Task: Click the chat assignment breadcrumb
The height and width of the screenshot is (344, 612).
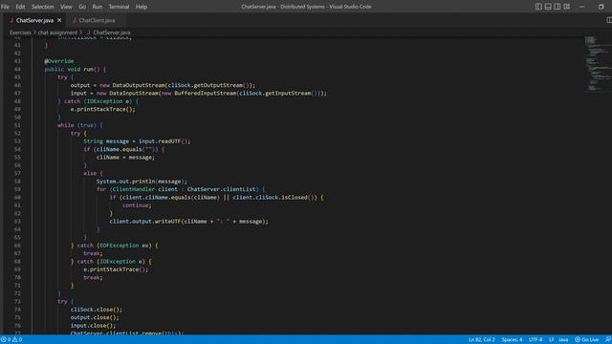Action: [57, 32]
